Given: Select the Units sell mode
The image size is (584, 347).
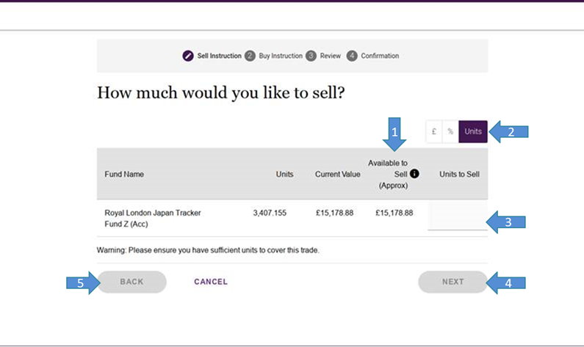Looking at the screenshot, I should pos(473,131).
